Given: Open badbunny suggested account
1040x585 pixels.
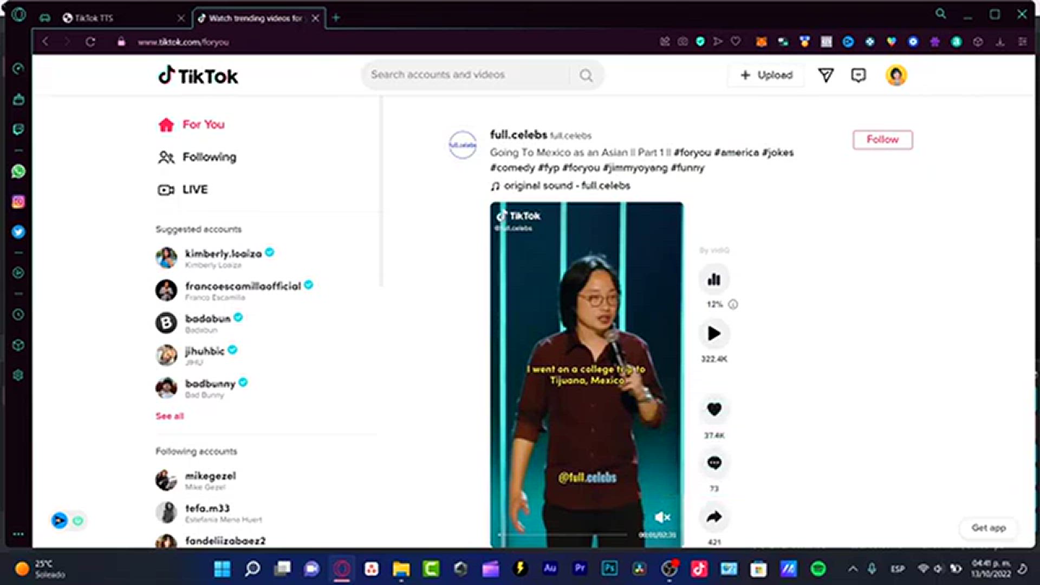Looking at the screenshot, I should (x=201, y=388).
